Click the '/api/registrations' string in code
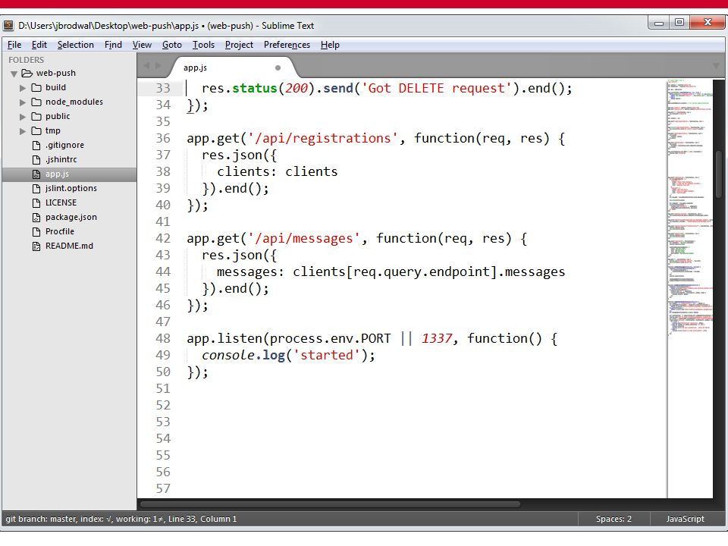This screenshot has height=546, width=728. pos(323,138)
